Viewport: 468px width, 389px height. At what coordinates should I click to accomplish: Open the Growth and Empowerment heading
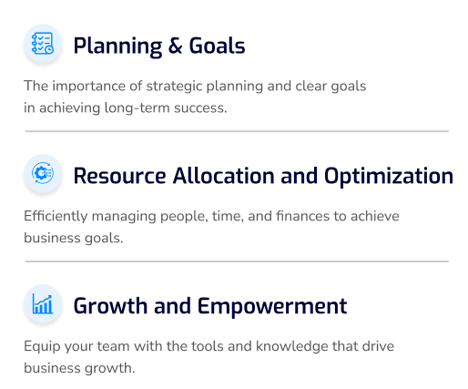pyautogui.click(x=210, y=306)
